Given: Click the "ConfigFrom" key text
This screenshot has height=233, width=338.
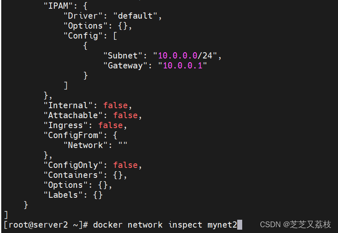Looking at the screenshot, I should click(73, 135).
